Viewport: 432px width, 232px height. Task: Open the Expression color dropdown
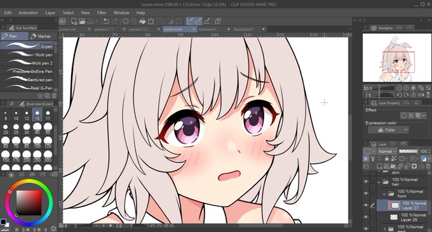pos(388,130)
